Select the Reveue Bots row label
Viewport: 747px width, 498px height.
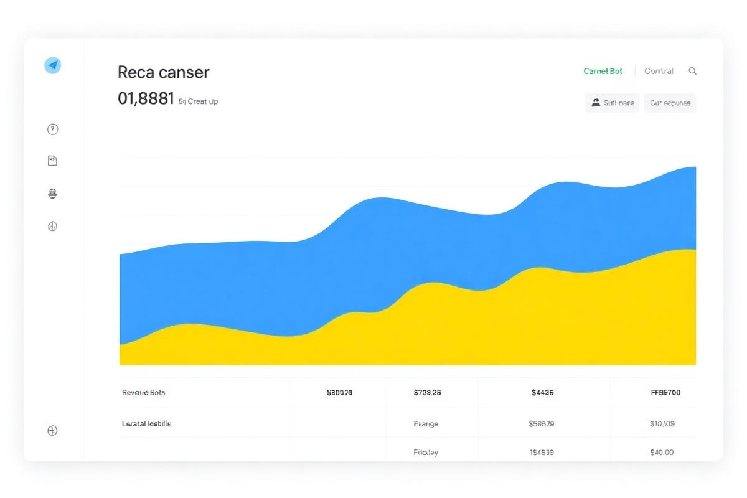pyautogui.click(x=144, y=393)
